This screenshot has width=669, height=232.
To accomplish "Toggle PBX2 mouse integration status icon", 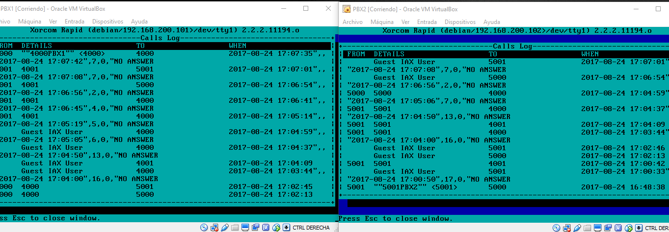I will 629,228.
